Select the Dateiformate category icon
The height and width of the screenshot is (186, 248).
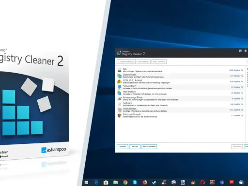[x=119, y=76]
